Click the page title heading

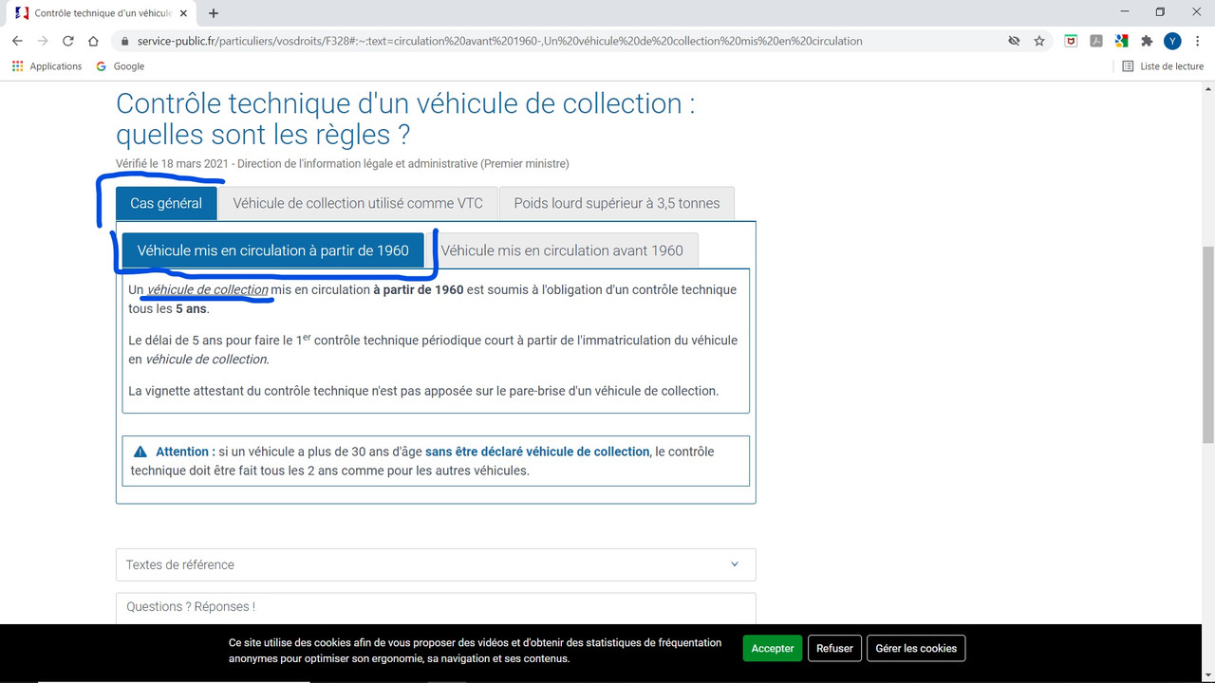coord(405,119)
